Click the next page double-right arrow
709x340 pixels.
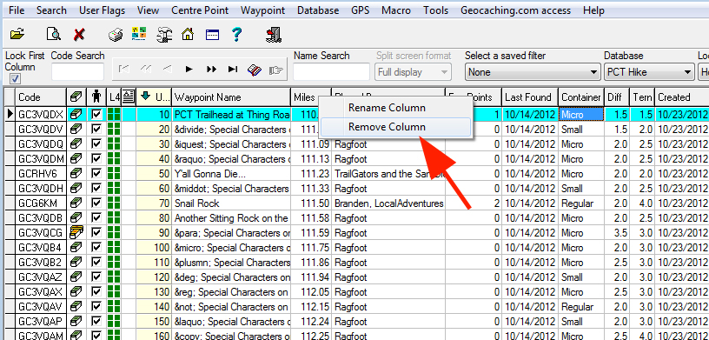point(211,70)
